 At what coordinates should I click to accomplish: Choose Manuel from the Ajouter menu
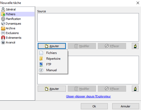(53, 70)
